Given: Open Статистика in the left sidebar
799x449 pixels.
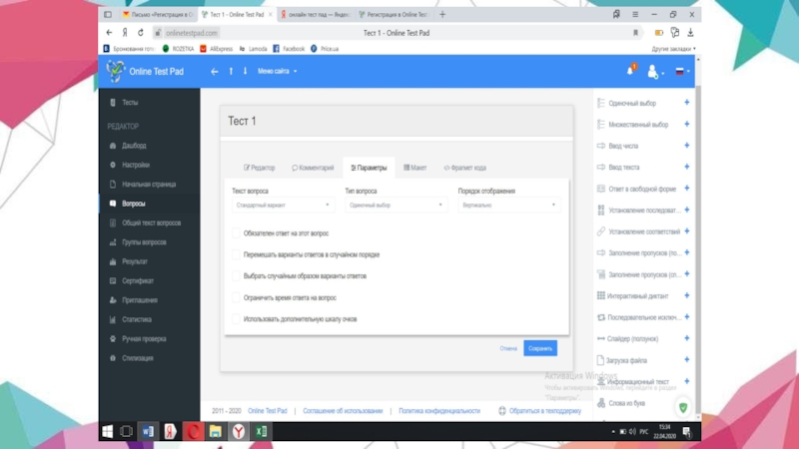Looking at the screenshot, I should pyautogui.click(x=137, y=319).
